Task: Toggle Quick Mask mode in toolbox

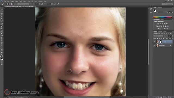Action: tap(2, 62)
